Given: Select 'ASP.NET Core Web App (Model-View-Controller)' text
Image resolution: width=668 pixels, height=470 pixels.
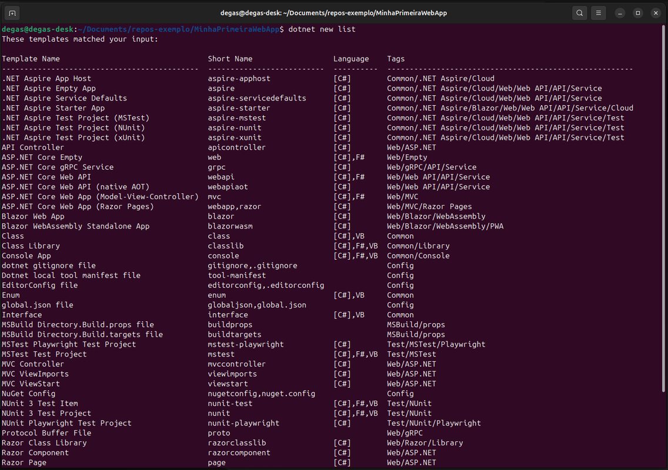Looking at the screenshot, I should (x=100, y=197).
